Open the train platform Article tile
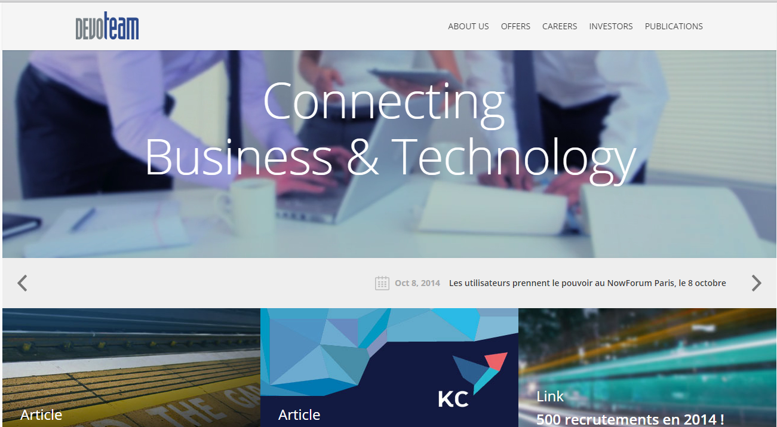The width and height of the screenshot is (777, 427). point(131,367)
